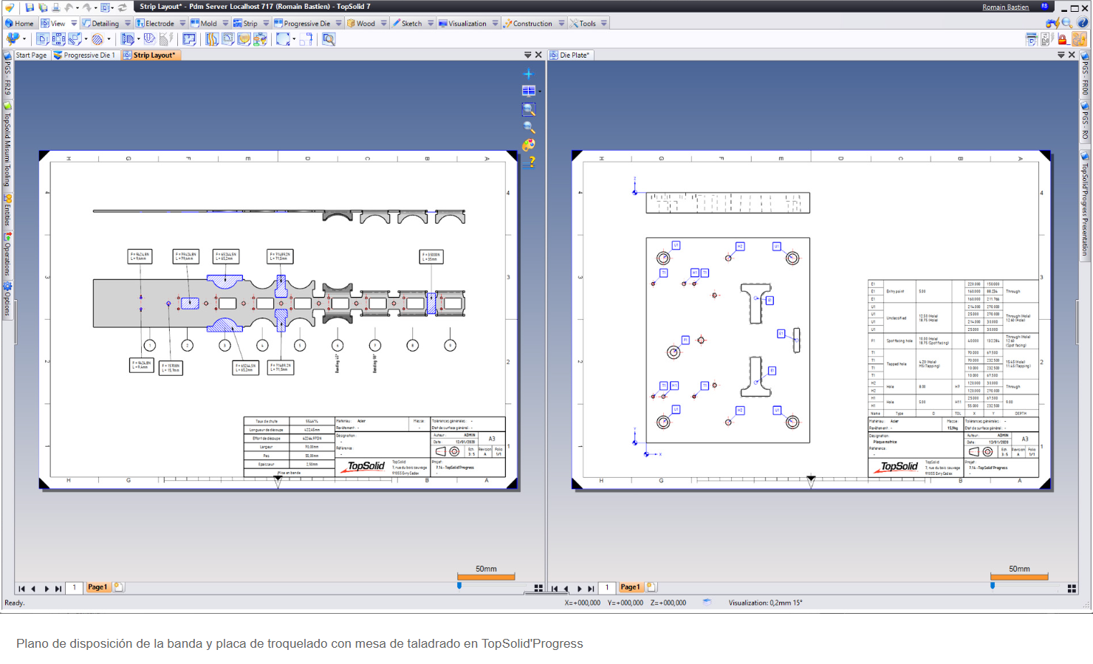Click the question mark help icon in viewport
This screenshot has width=1093, height=664.
point(530,162)
